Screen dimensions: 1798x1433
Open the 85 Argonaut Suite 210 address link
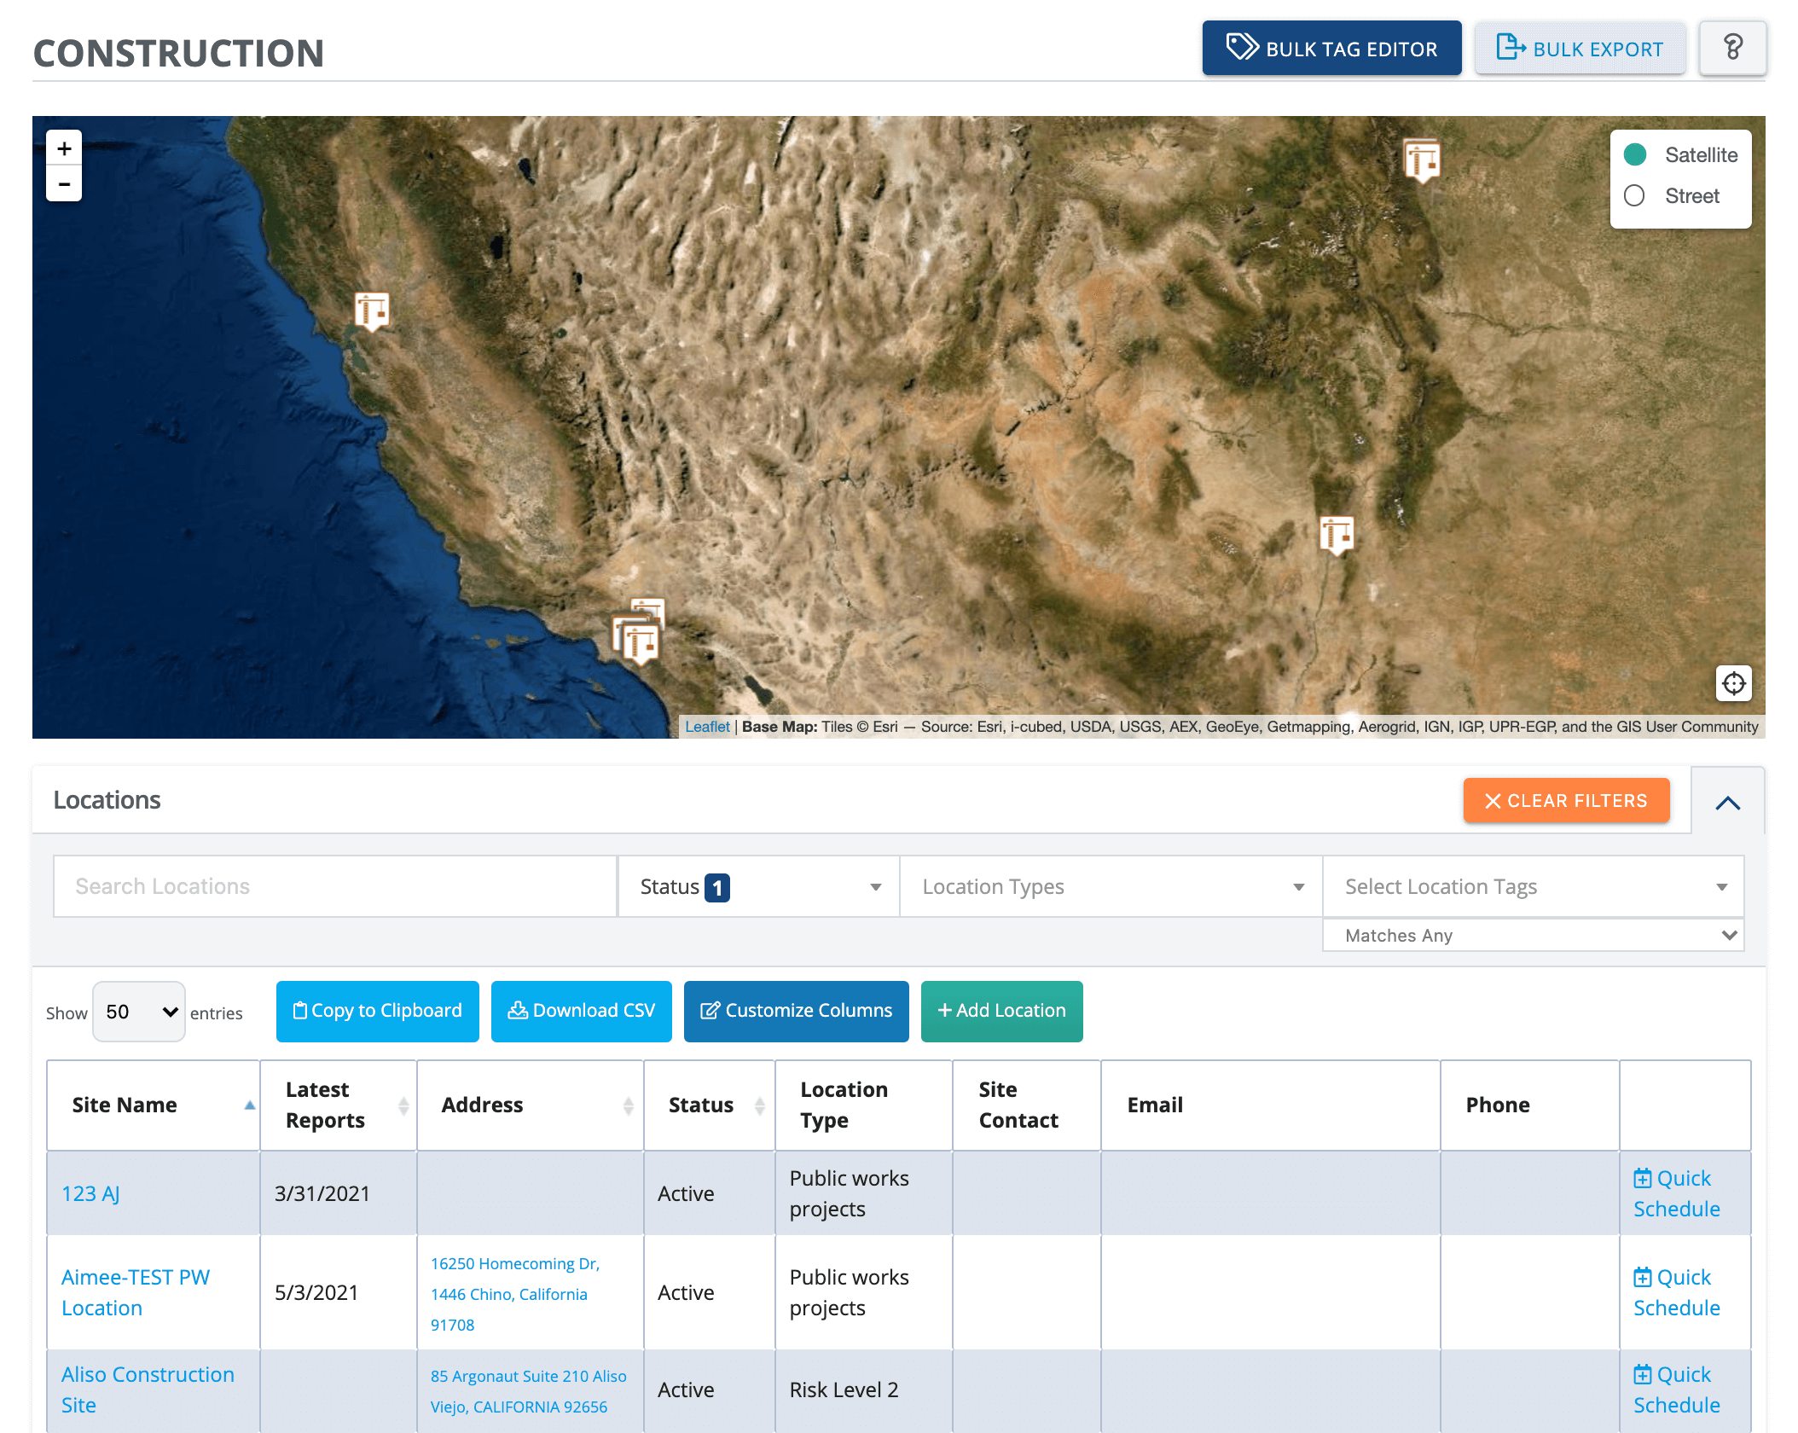tap(528, 1391)
